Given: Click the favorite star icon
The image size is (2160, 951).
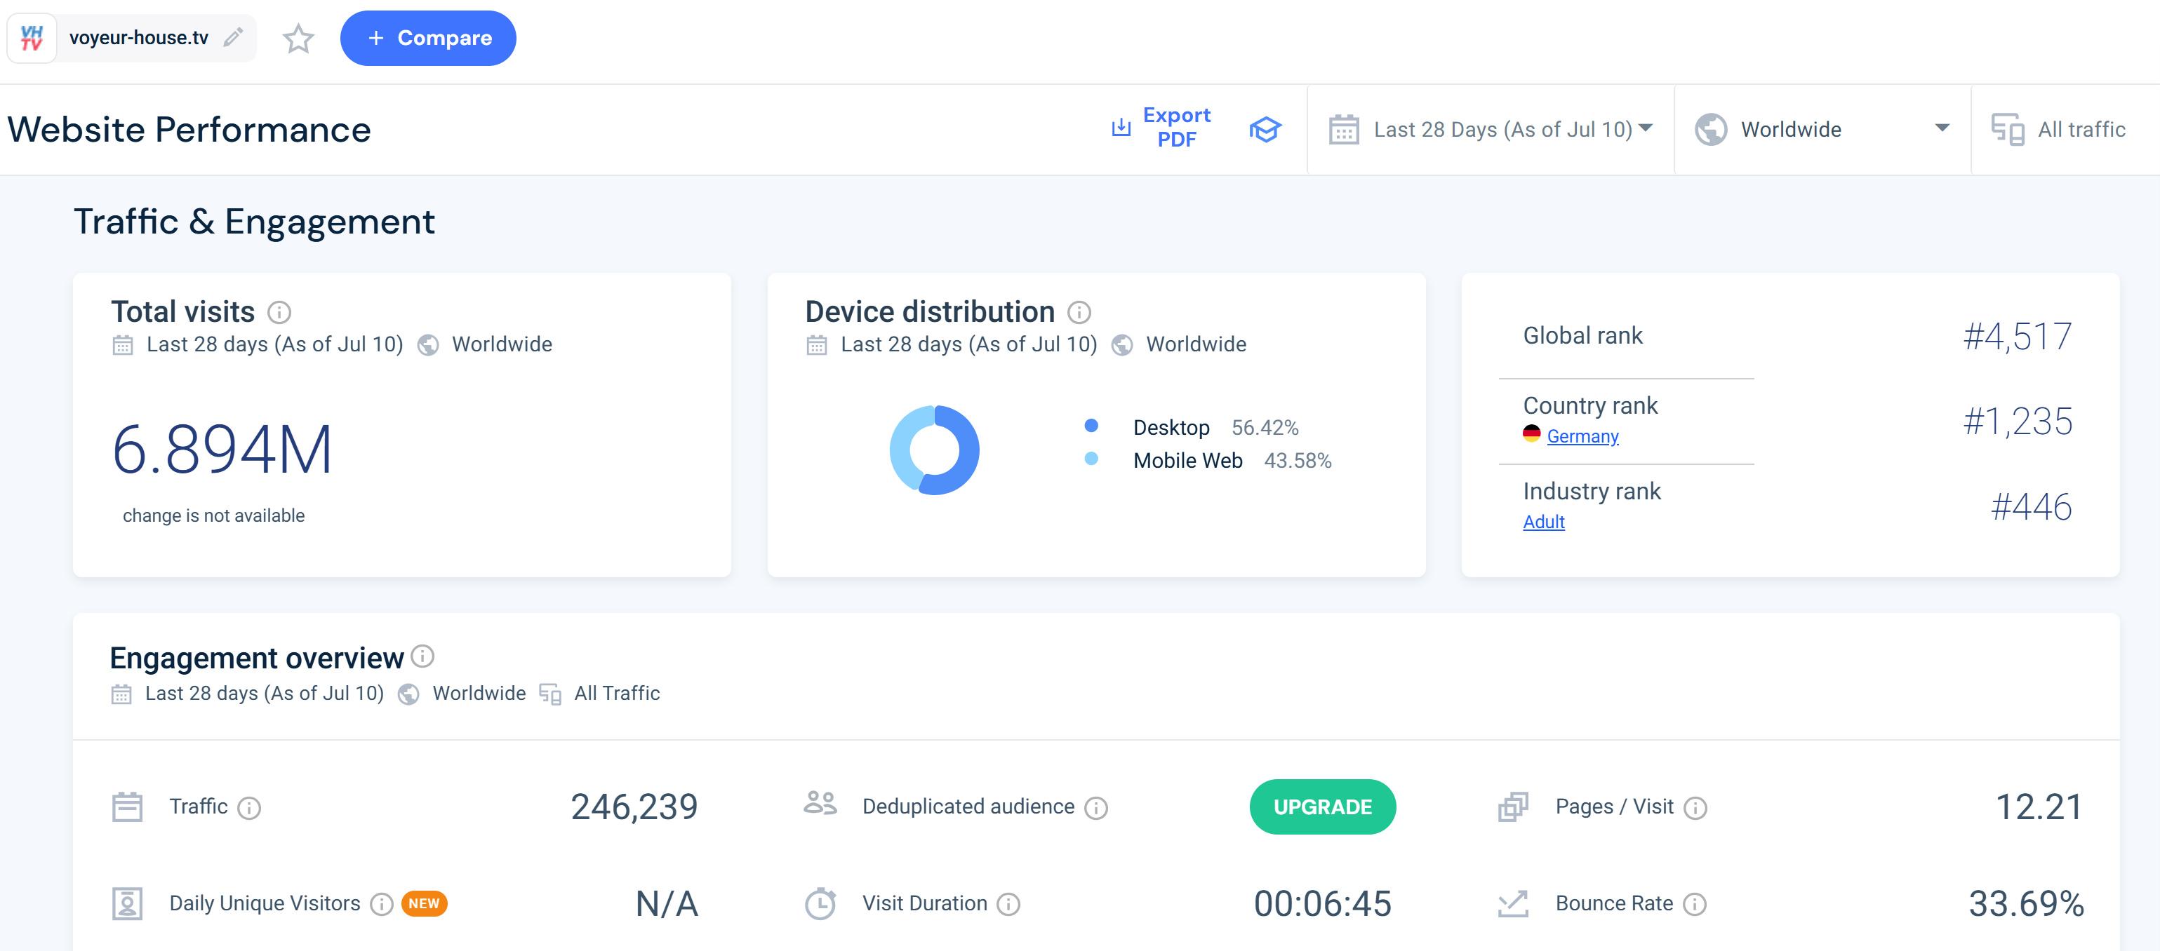Looking at the screenshot, I should [298, 39].
